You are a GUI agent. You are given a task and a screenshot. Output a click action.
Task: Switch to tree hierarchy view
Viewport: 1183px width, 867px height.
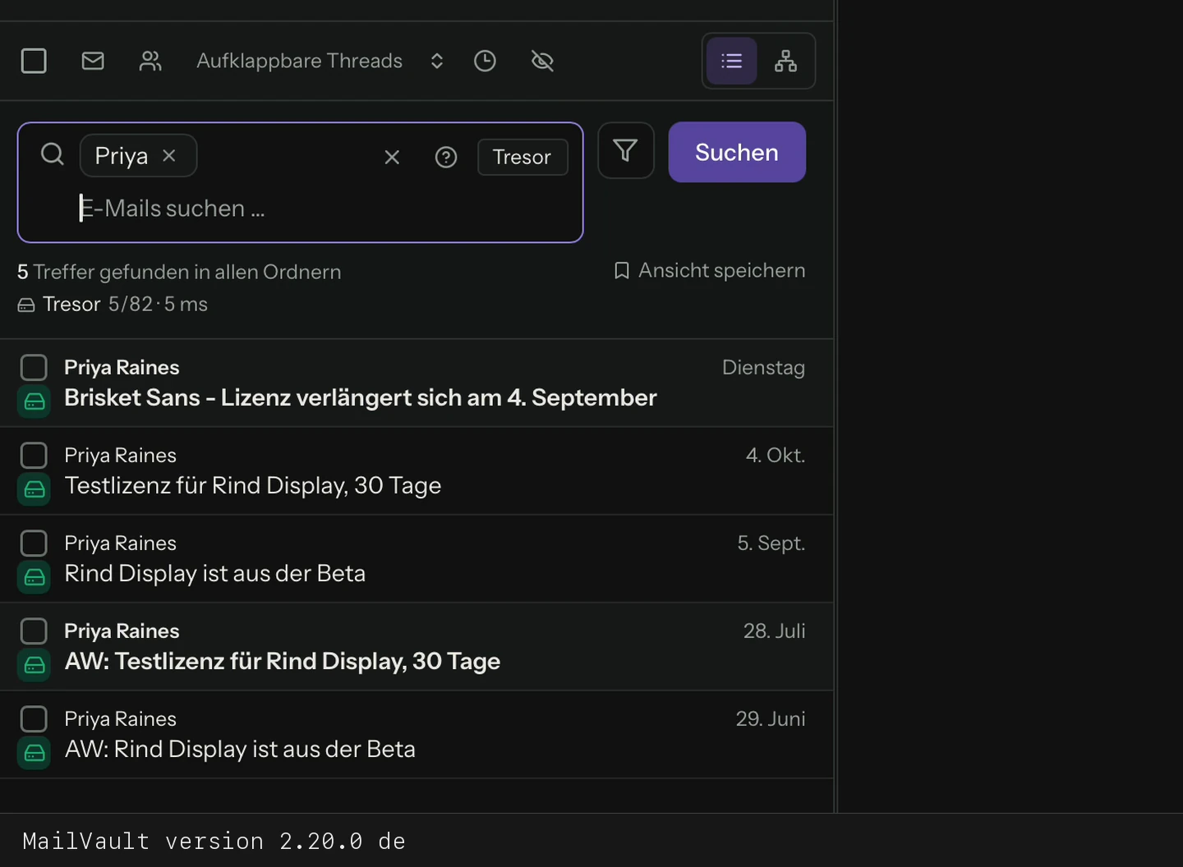(786, 61)
